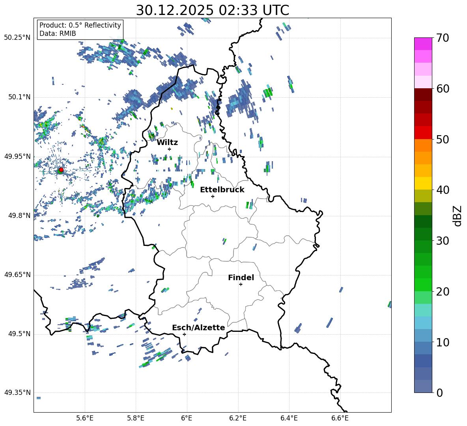The width and height of the screenshot is (467, 426).
Task: Click the colorbar value 20
Action: coord(443,292)
